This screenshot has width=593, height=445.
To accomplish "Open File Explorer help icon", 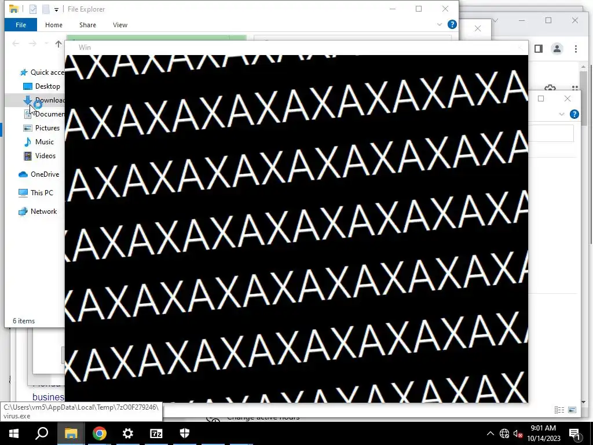I will 452,24.
